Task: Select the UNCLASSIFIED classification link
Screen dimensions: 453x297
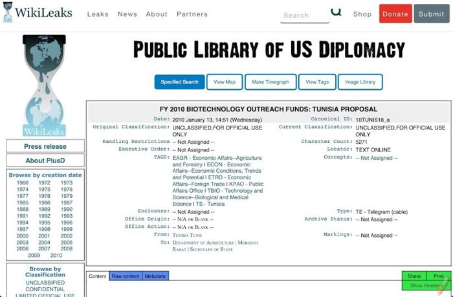Action: (45, 283)
